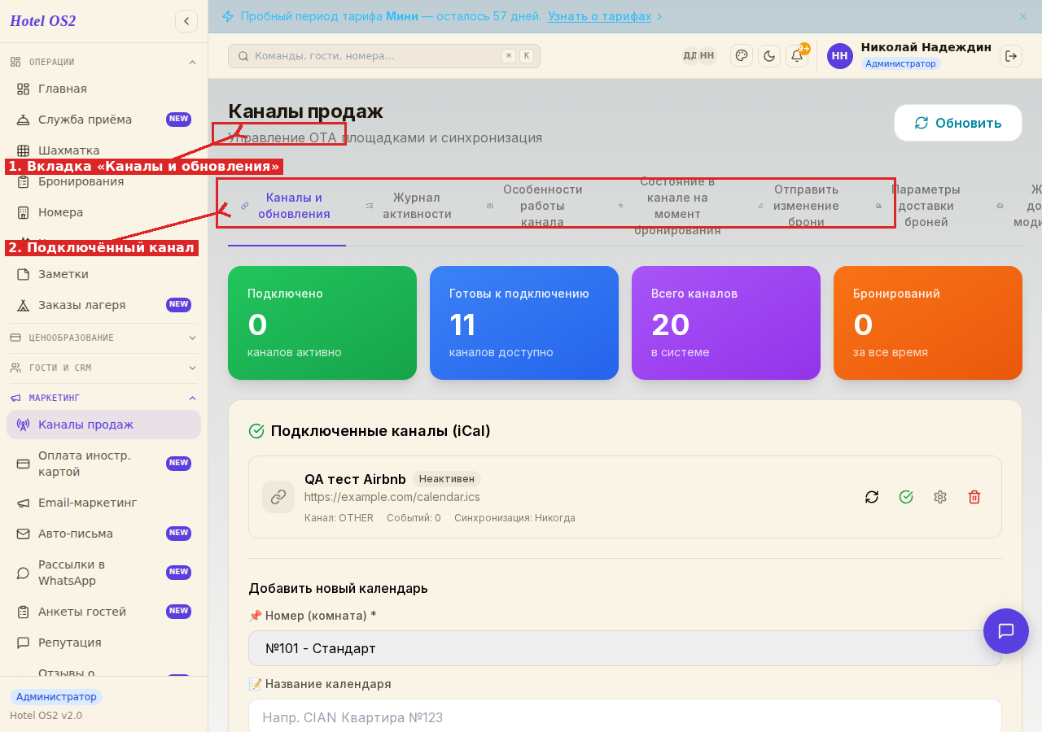
Task: Click the Подключено card
Action: pyautogui.click(x=322, y=323)
